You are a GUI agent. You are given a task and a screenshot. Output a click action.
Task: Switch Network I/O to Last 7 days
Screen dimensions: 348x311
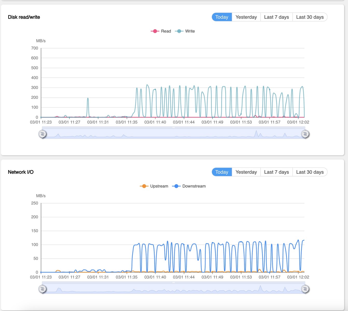pyautogui.click(x=276, y=172)
